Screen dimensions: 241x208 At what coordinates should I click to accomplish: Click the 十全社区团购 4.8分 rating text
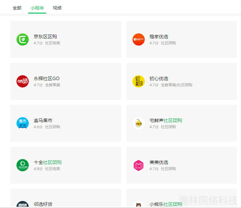[x=38, y=169]
